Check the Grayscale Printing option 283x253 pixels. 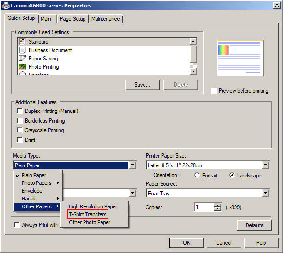19,130
